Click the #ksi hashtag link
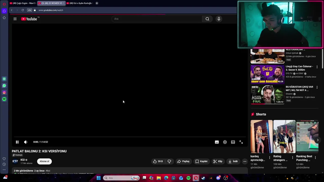Screen dimensions: 324x182 [48, 171]
